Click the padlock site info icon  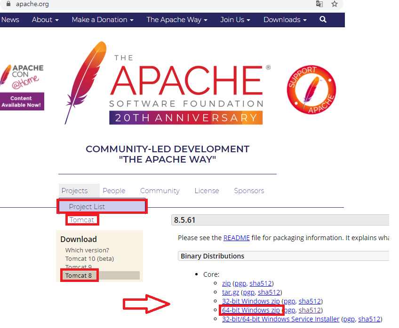point(8,4)
